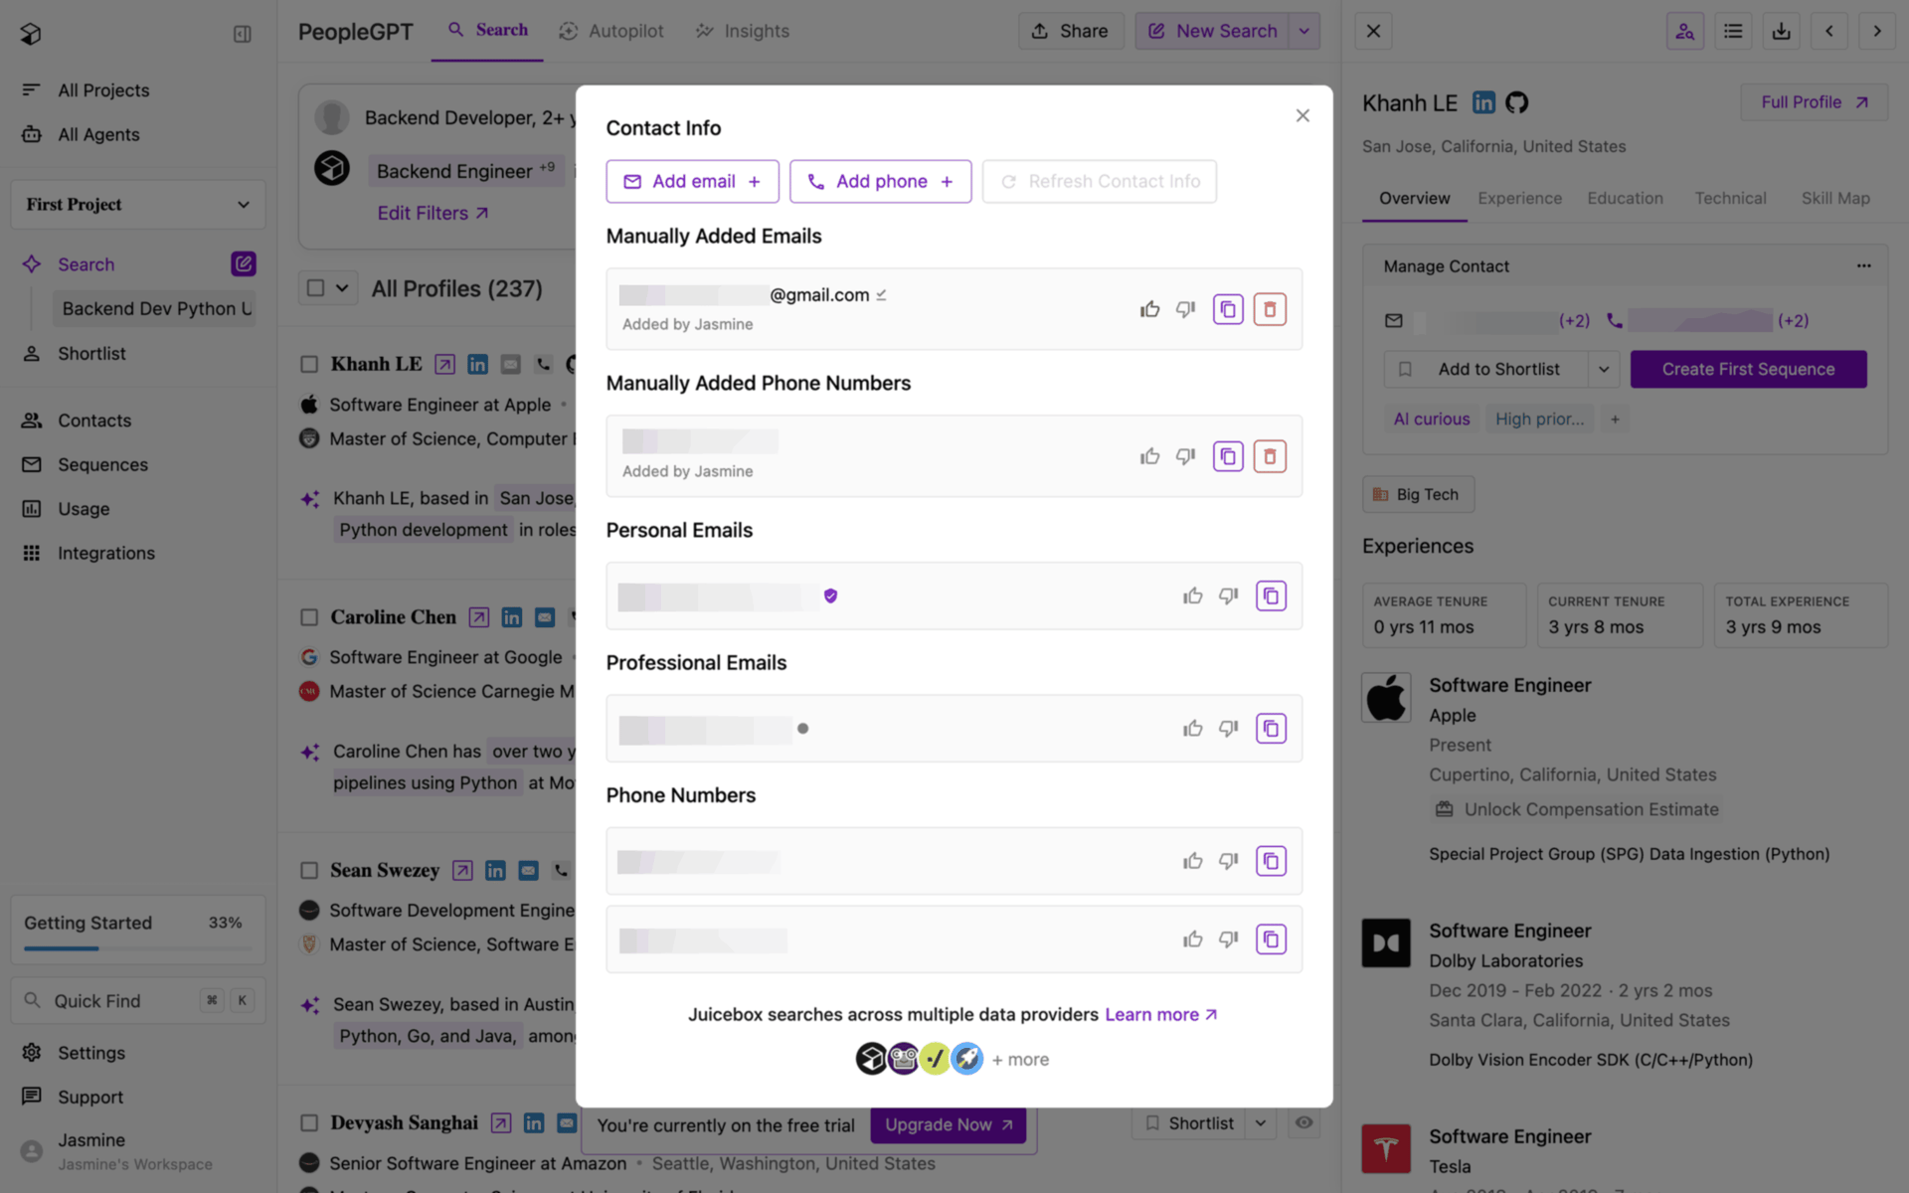Click the list view icon in panel toolbar
This screenshot has height=1193, width=1909.
tap(1733, 31)
